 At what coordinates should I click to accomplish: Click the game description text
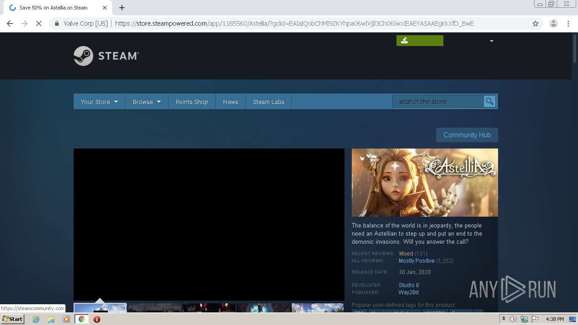click(417, 234)
